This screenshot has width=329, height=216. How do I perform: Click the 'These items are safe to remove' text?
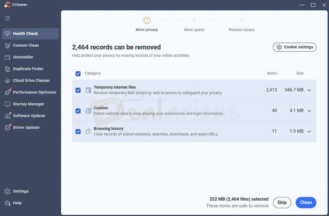click(237, 206)
